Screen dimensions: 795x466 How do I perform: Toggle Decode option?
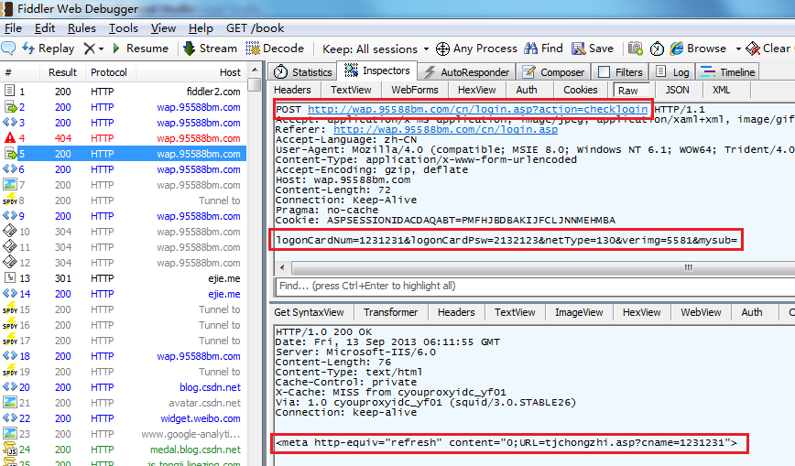[275, 49]
